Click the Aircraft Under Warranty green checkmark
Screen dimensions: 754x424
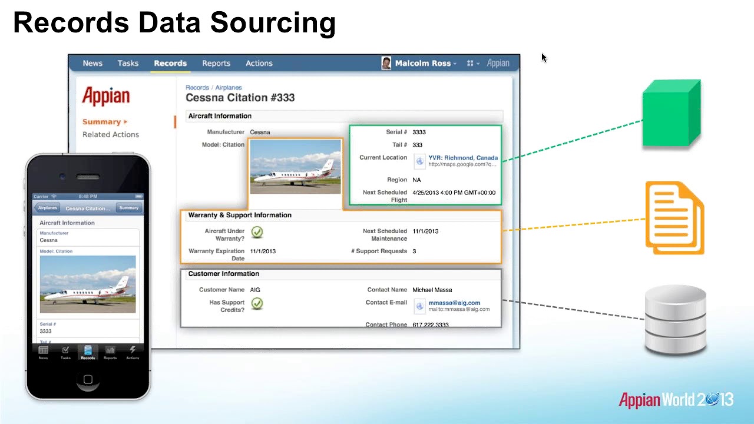click(x=257, y=232)
